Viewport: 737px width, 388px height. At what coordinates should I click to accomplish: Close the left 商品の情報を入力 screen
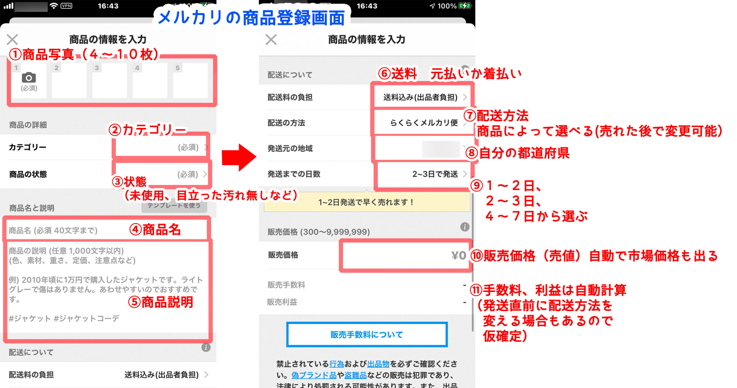tap(12, 40)
